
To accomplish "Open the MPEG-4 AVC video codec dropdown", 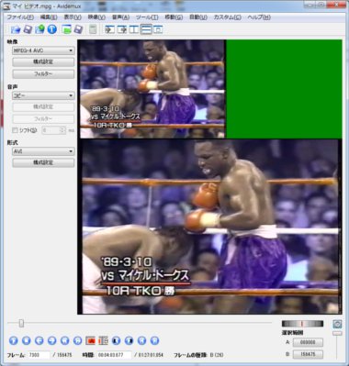I will click(x=43, y=50).
